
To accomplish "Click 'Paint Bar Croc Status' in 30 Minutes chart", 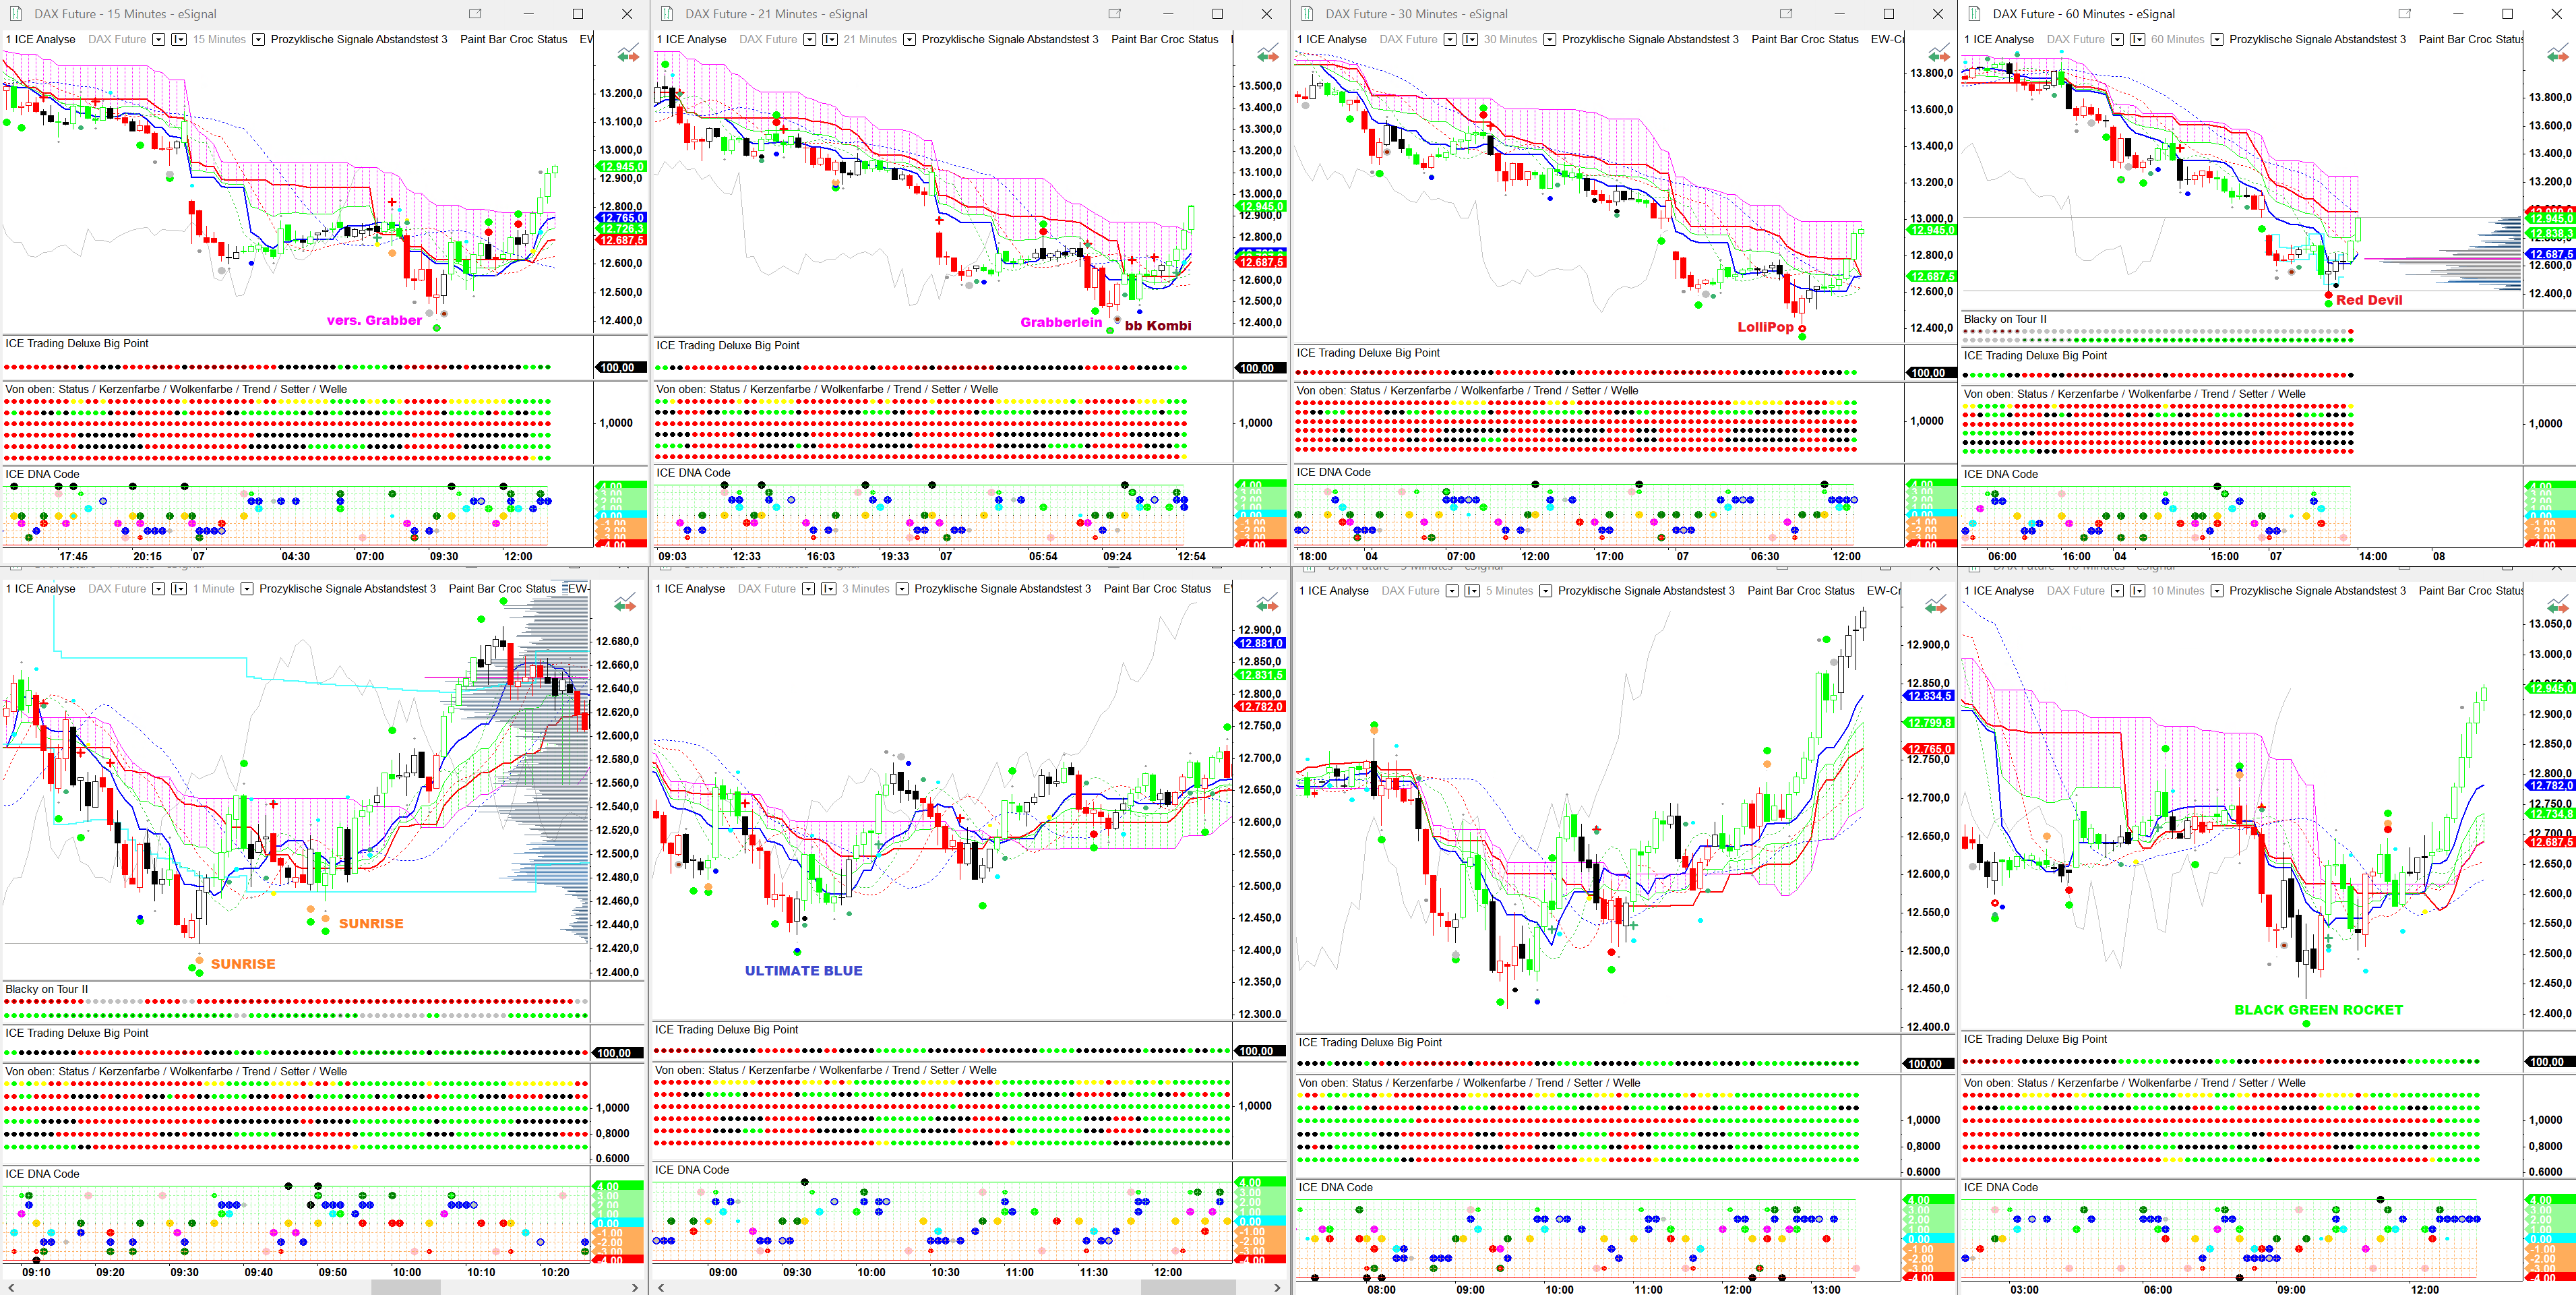I will click(1804, 39).
